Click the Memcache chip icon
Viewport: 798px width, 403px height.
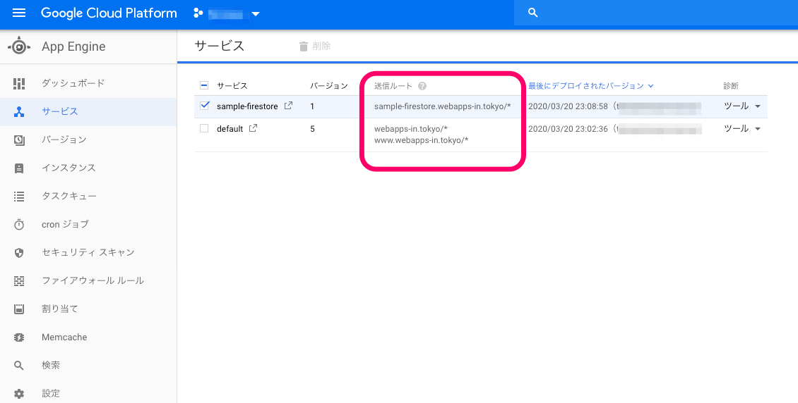pyautogui.click(x=19, y=337)
